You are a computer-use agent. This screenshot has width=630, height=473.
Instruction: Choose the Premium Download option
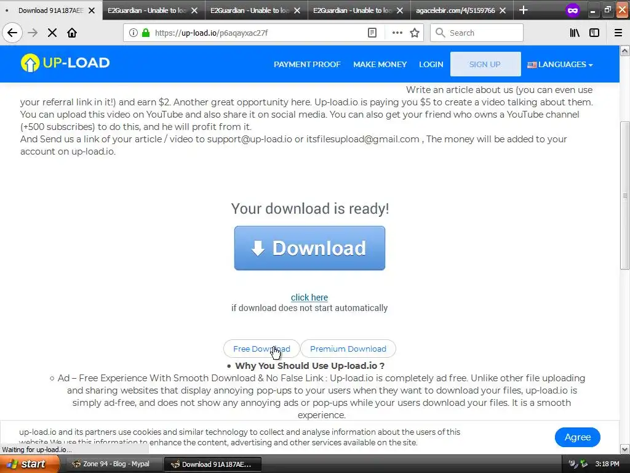pyautogui.click(x=348, y=349)
